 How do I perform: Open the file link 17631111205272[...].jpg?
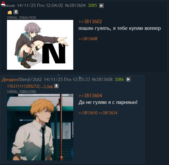coord(30,86)
